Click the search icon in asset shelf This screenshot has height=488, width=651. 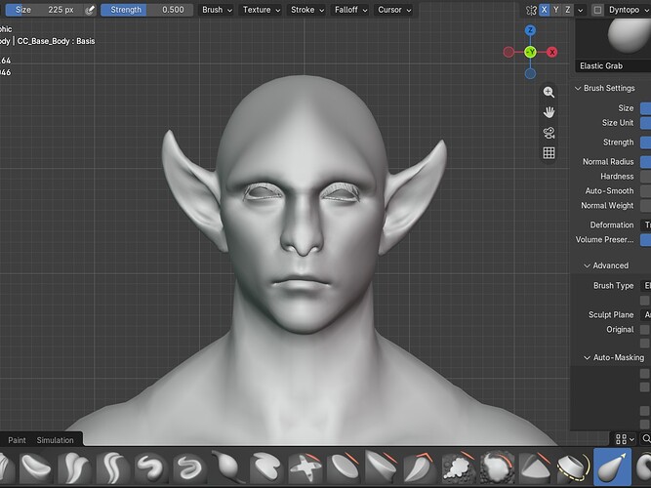[646, 438]
